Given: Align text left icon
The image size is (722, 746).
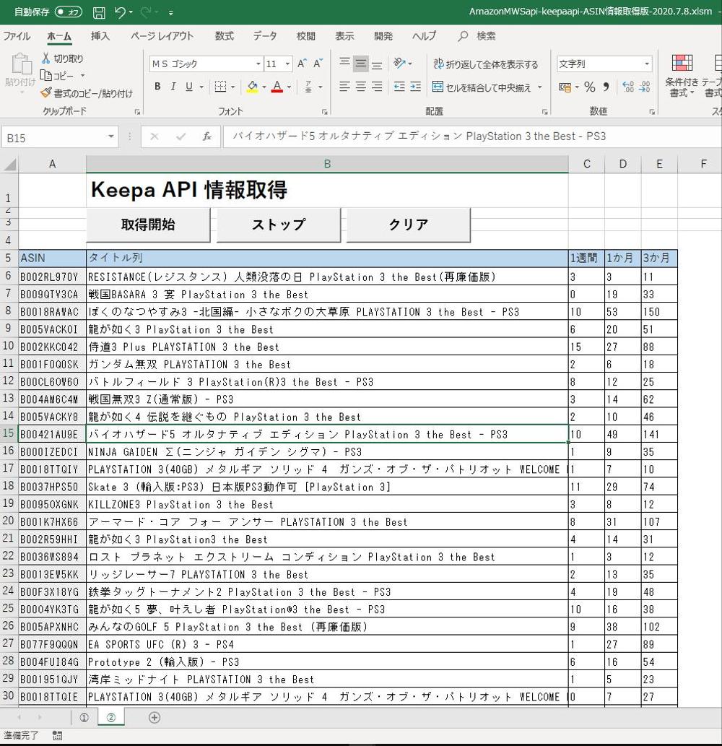Looking at the screenshot, I should tap(345, 87).
